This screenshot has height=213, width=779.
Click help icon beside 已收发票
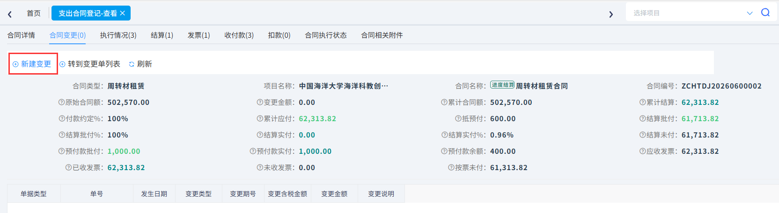[68, 167]
